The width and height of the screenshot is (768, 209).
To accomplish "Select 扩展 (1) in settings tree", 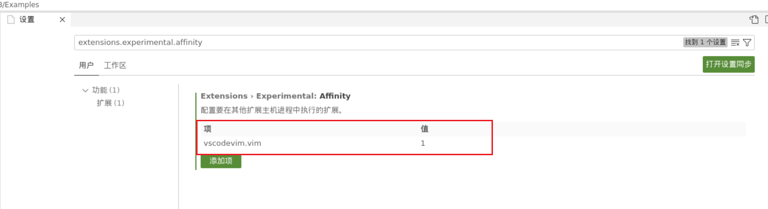I will tap(110, 103).
